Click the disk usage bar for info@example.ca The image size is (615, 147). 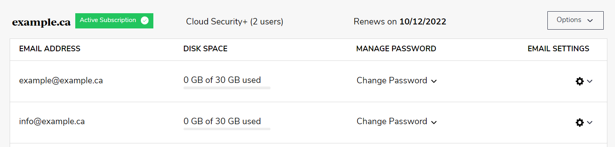click(x=227, y=129)
